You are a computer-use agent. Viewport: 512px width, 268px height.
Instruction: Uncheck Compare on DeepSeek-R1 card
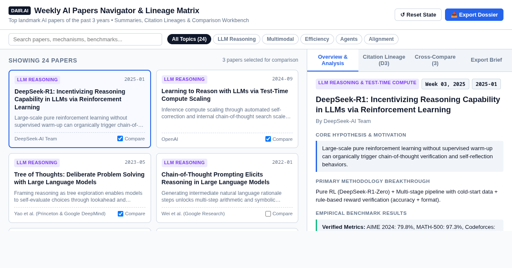120,139
